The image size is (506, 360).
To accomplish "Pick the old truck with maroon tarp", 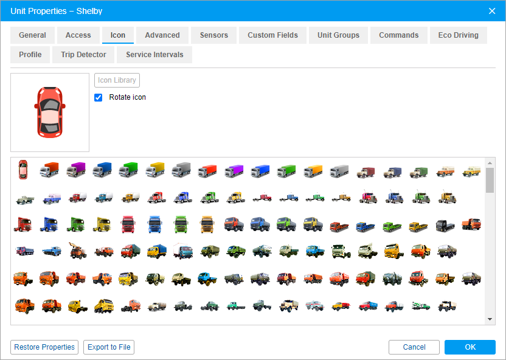I will tap(366, 172).
